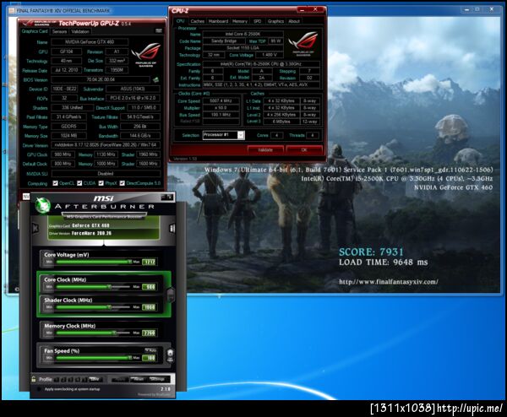Click the CPU-Z Instructions field
The height and width of the screenshot is (417, 507).
261,84
